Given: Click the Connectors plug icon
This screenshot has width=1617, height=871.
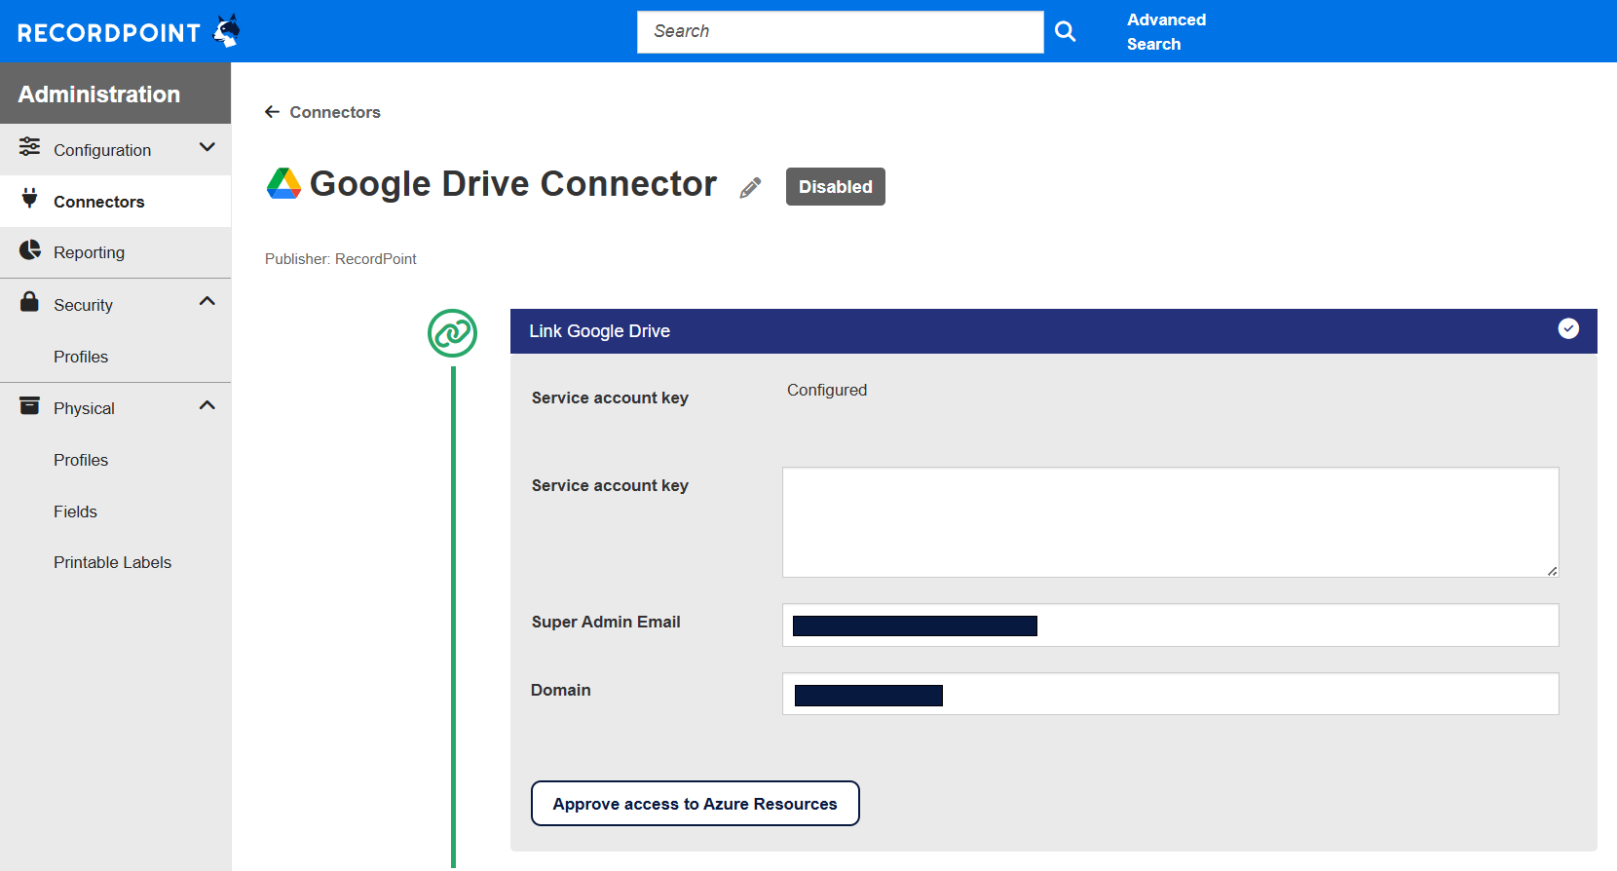Looking at the screenshot, I should (30, 199).
